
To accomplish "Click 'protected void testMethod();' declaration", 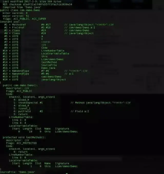I will [x=24, y=137].
